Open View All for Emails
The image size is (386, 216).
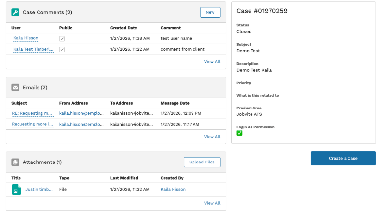pyautogui.click(x=212, y=137)
